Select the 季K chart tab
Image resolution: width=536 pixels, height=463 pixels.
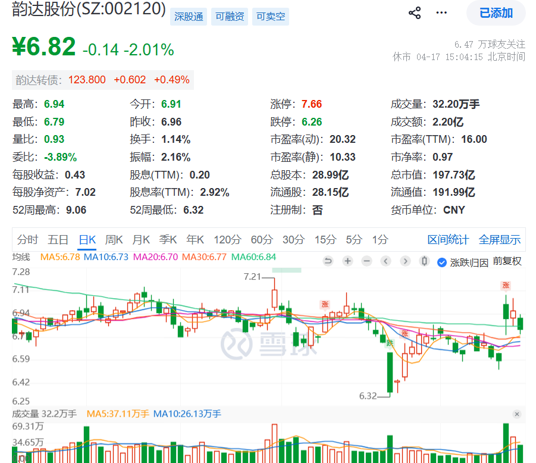[168, 240]
